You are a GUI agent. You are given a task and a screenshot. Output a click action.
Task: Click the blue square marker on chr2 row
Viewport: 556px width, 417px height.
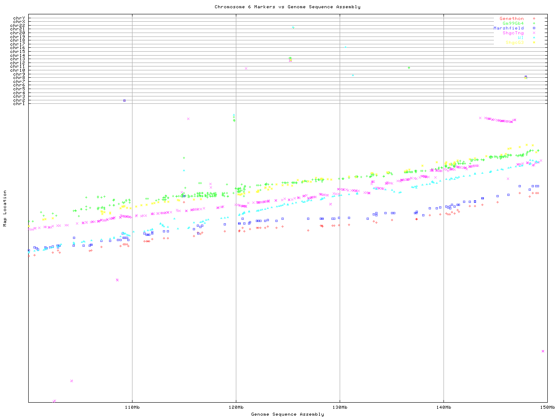coord(125,100)
